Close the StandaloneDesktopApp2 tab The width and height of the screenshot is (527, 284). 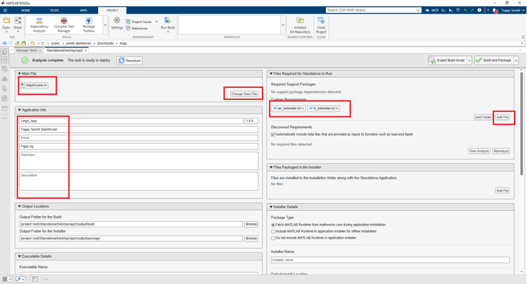coord(85,51)
